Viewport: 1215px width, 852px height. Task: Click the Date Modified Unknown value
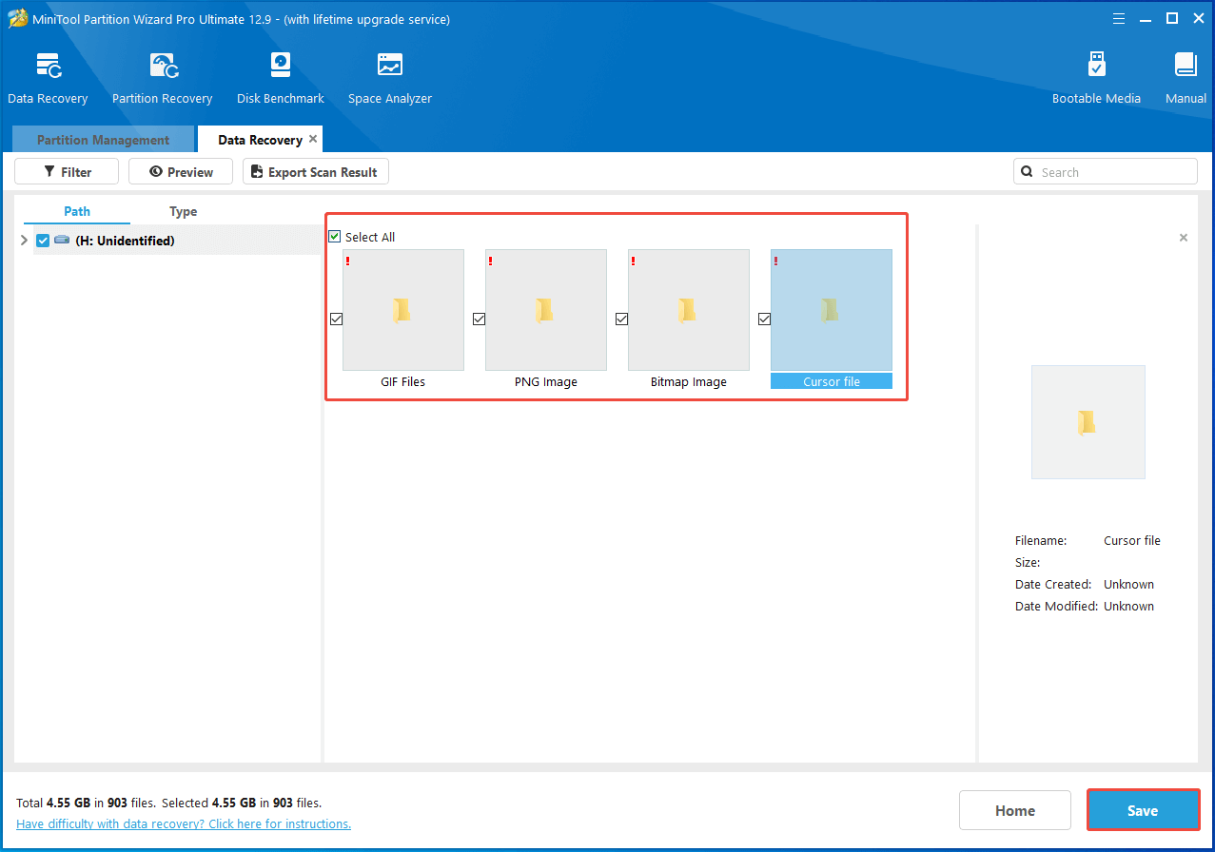click(x=1128, y=606)
